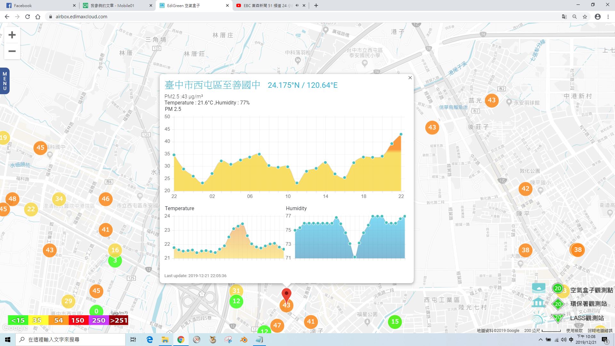Click the green <15 legend swatch
615x346 pixels.
coord(18,320)
